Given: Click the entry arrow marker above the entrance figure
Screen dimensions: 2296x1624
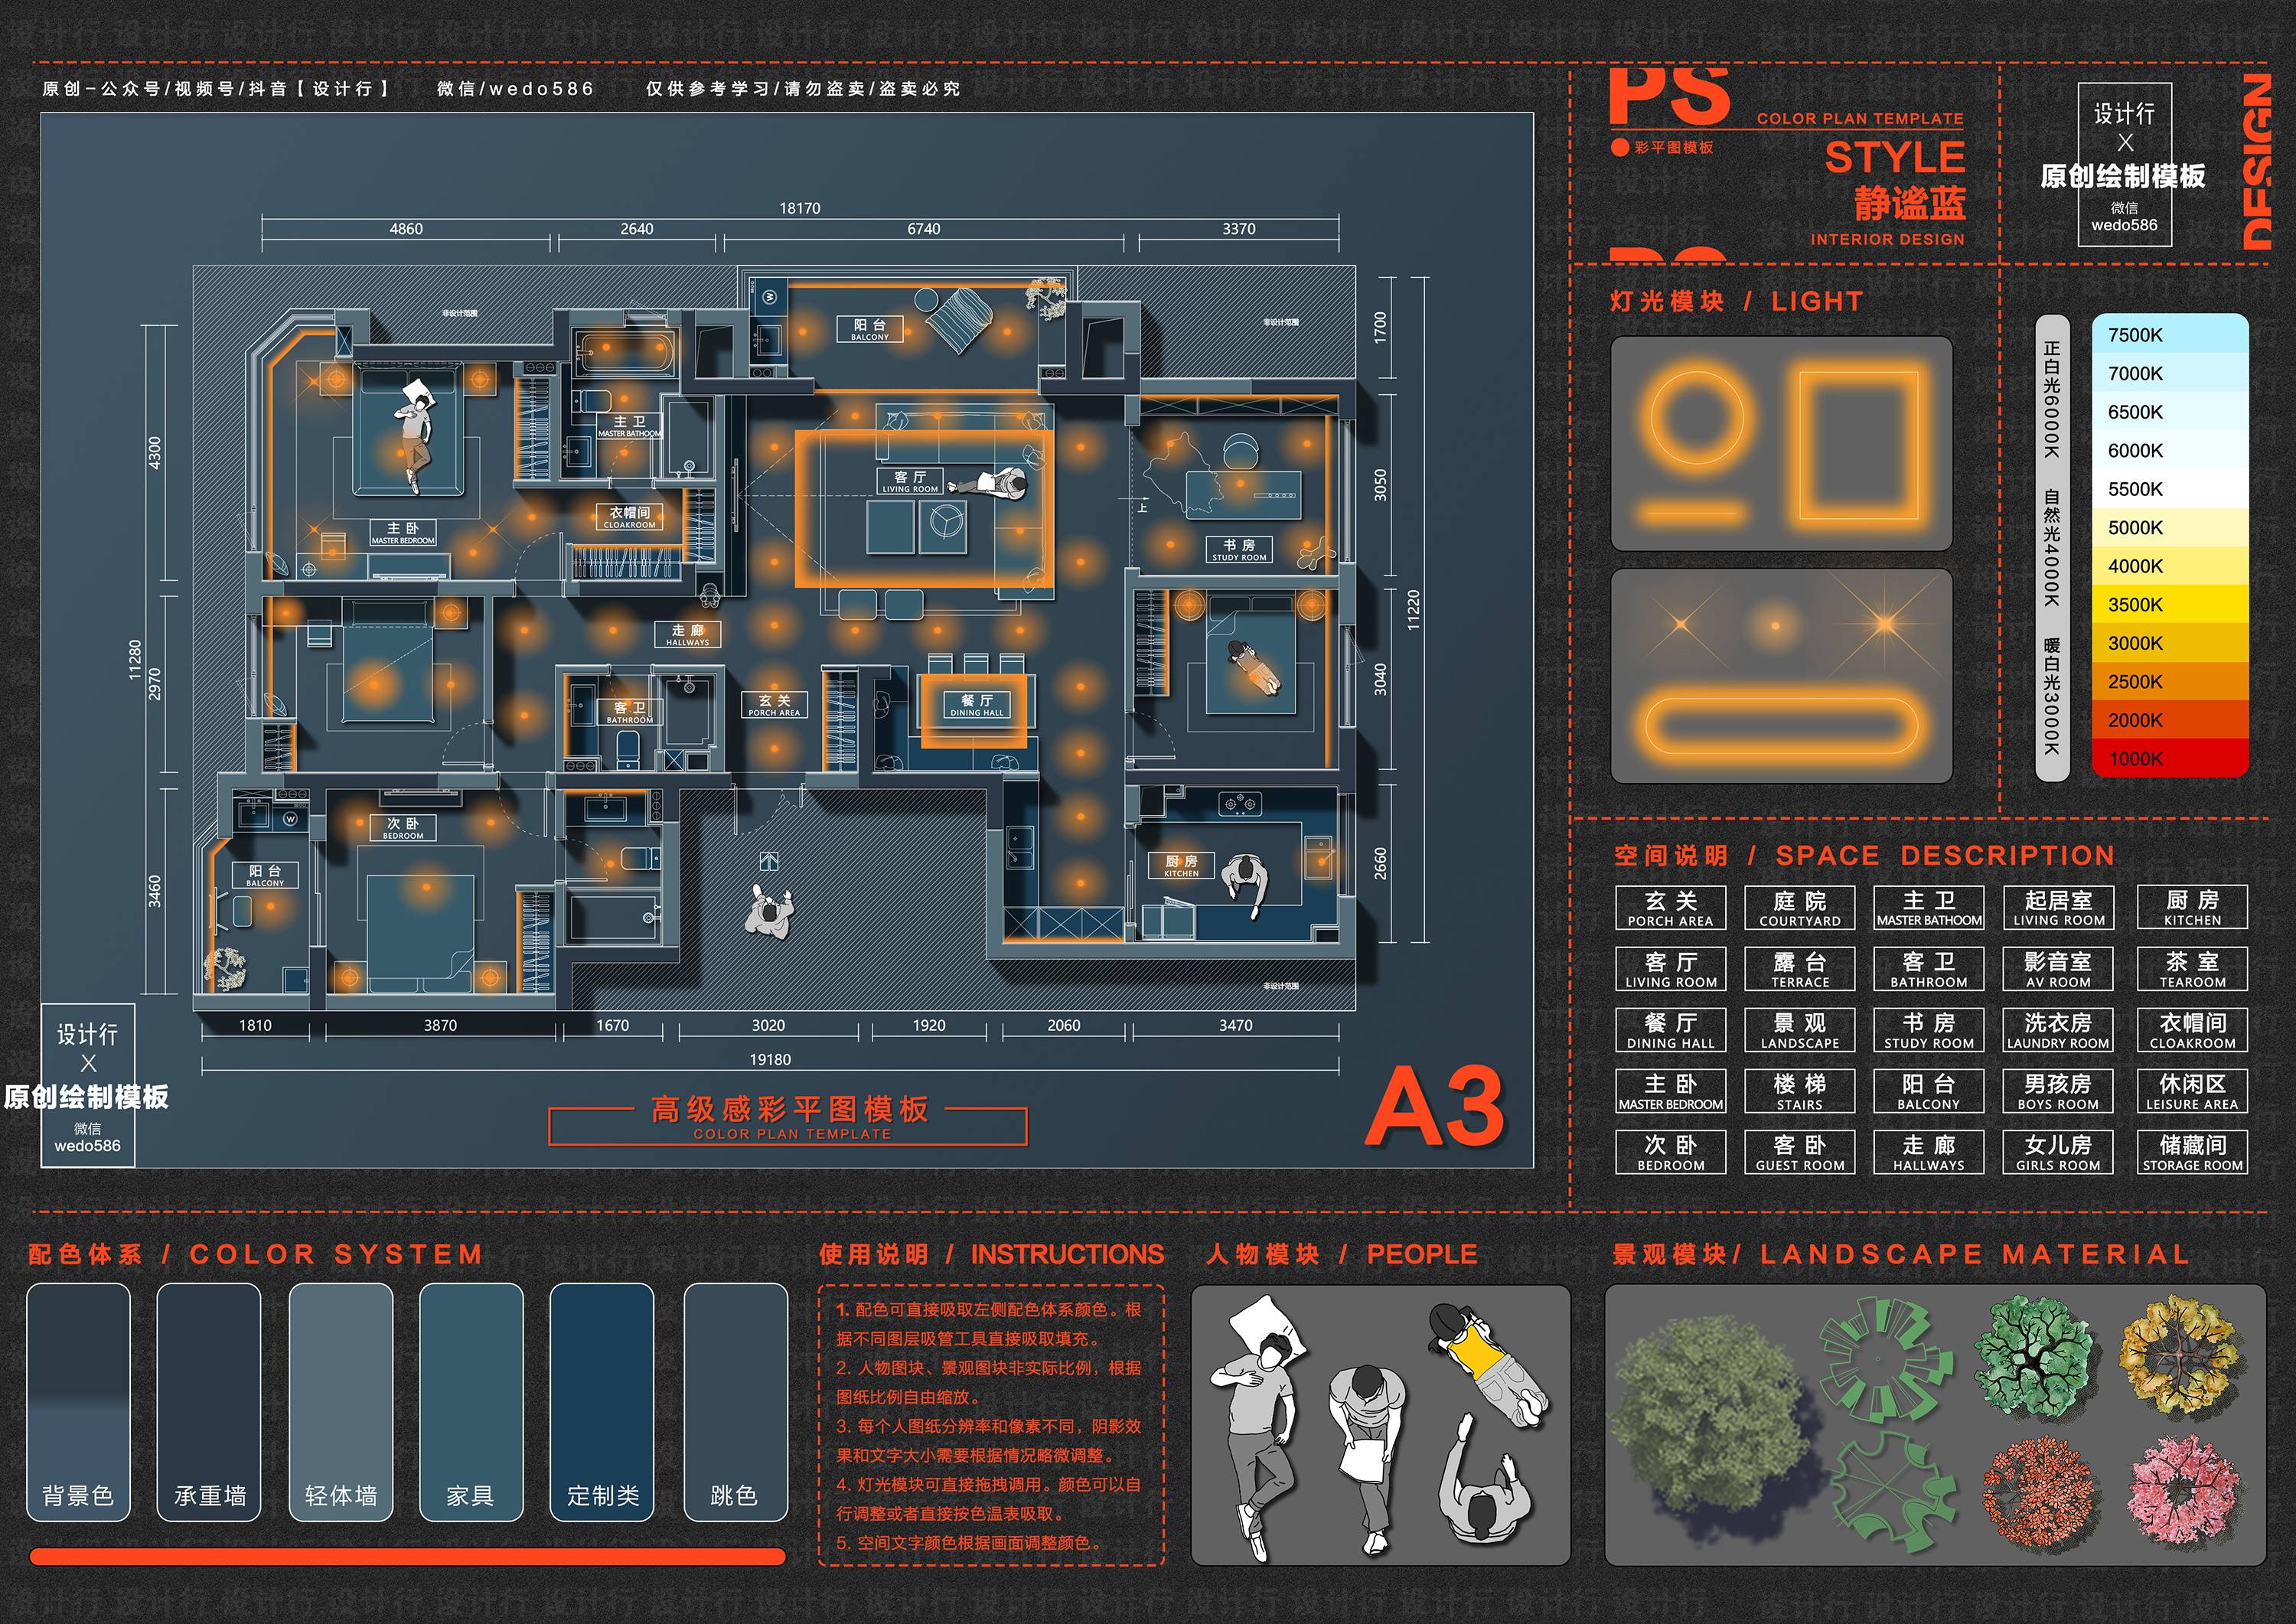Looking at the screenshot, I should (769, 861).
